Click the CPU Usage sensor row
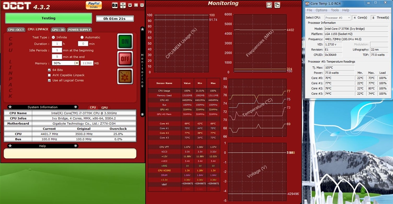Screen dimensions: 393x204 pos(184,91)
